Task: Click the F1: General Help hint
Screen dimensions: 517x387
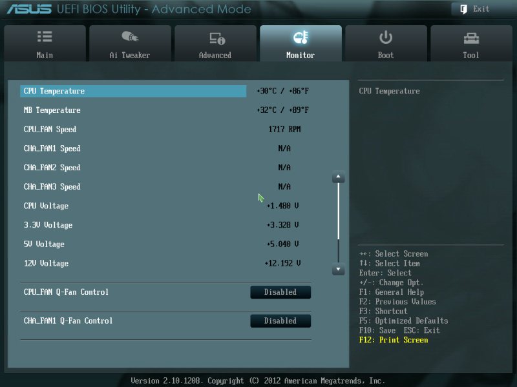Action: [392, 292]
